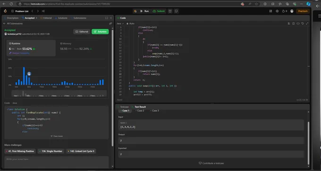Click the Write your notes here field

point(57,162)
